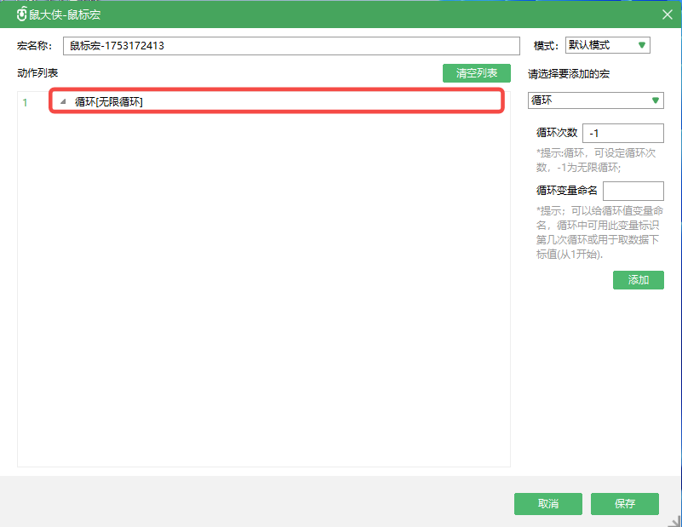The image size is (682, 527).
Task: Save the macro with the 保存 button
Action: point(625,504)
